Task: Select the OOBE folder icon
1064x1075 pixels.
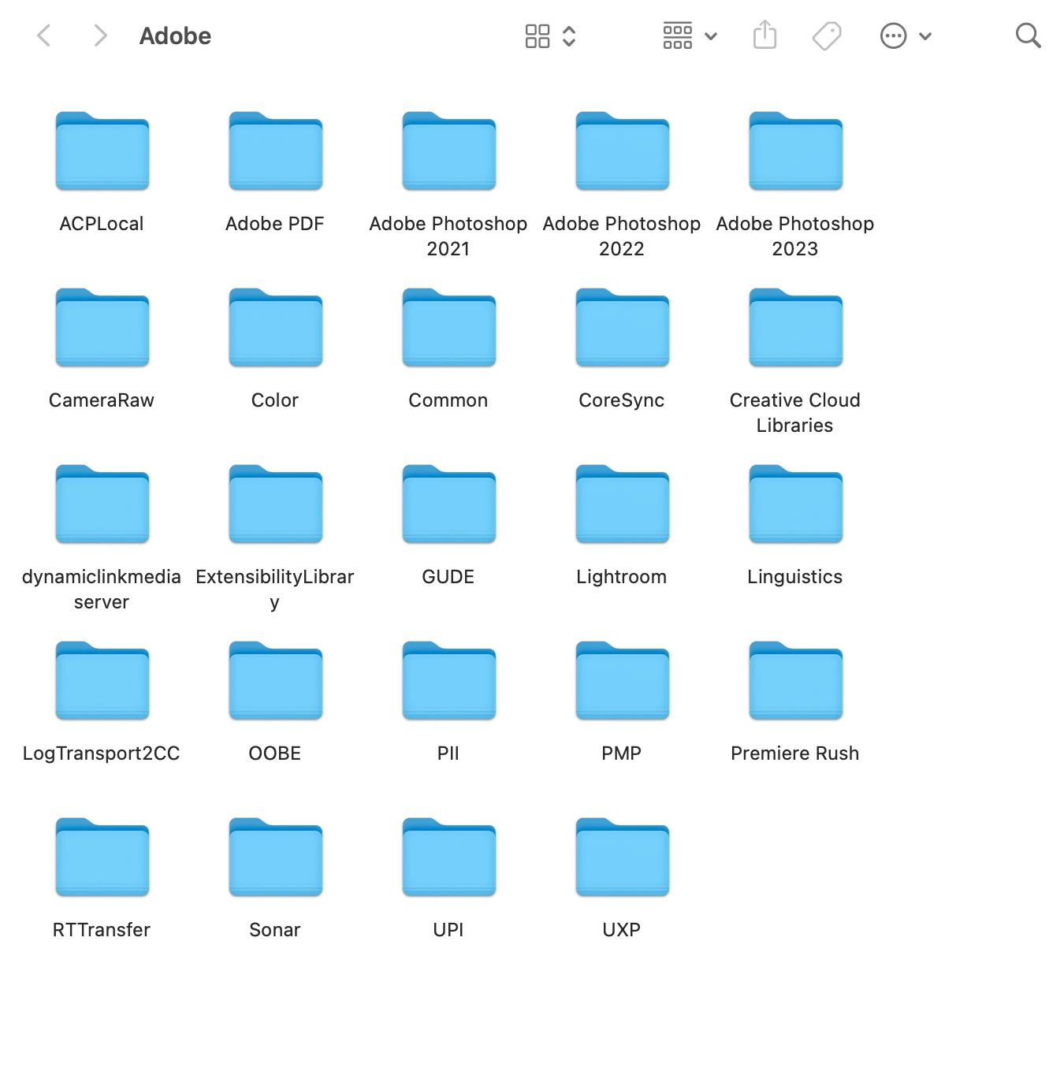Action: point(276,681)
